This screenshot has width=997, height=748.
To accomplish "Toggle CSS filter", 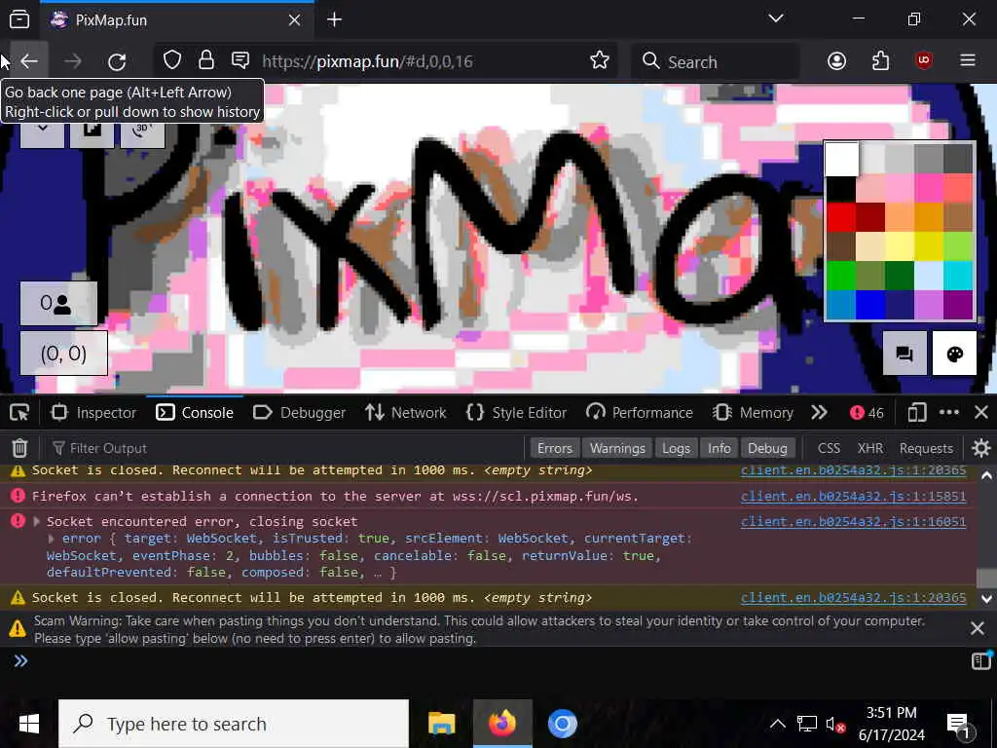I will 829,448.
